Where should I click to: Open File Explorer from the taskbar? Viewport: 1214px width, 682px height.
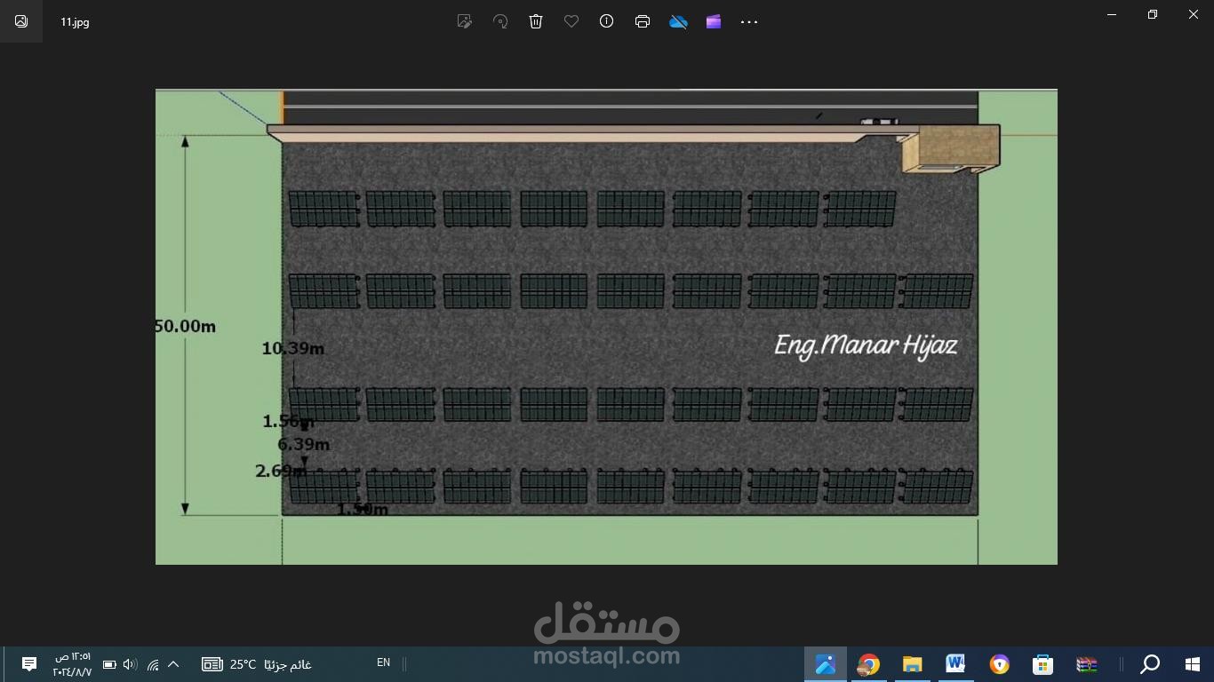coord(912,664)
